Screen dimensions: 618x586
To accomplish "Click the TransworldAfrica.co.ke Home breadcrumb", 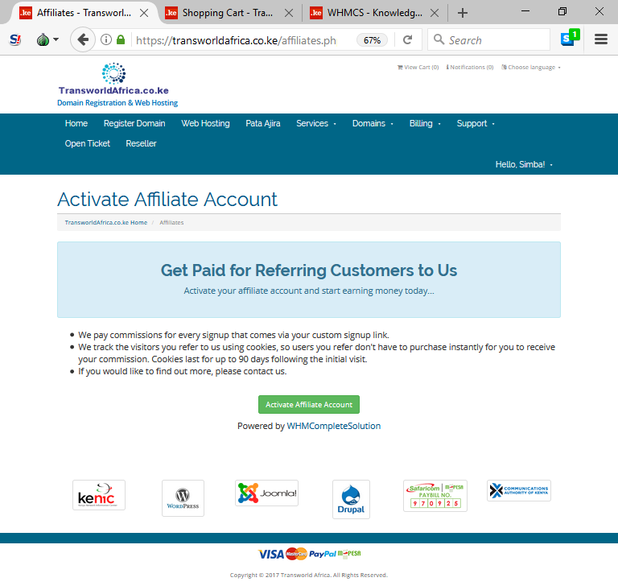I will (106, 222).
